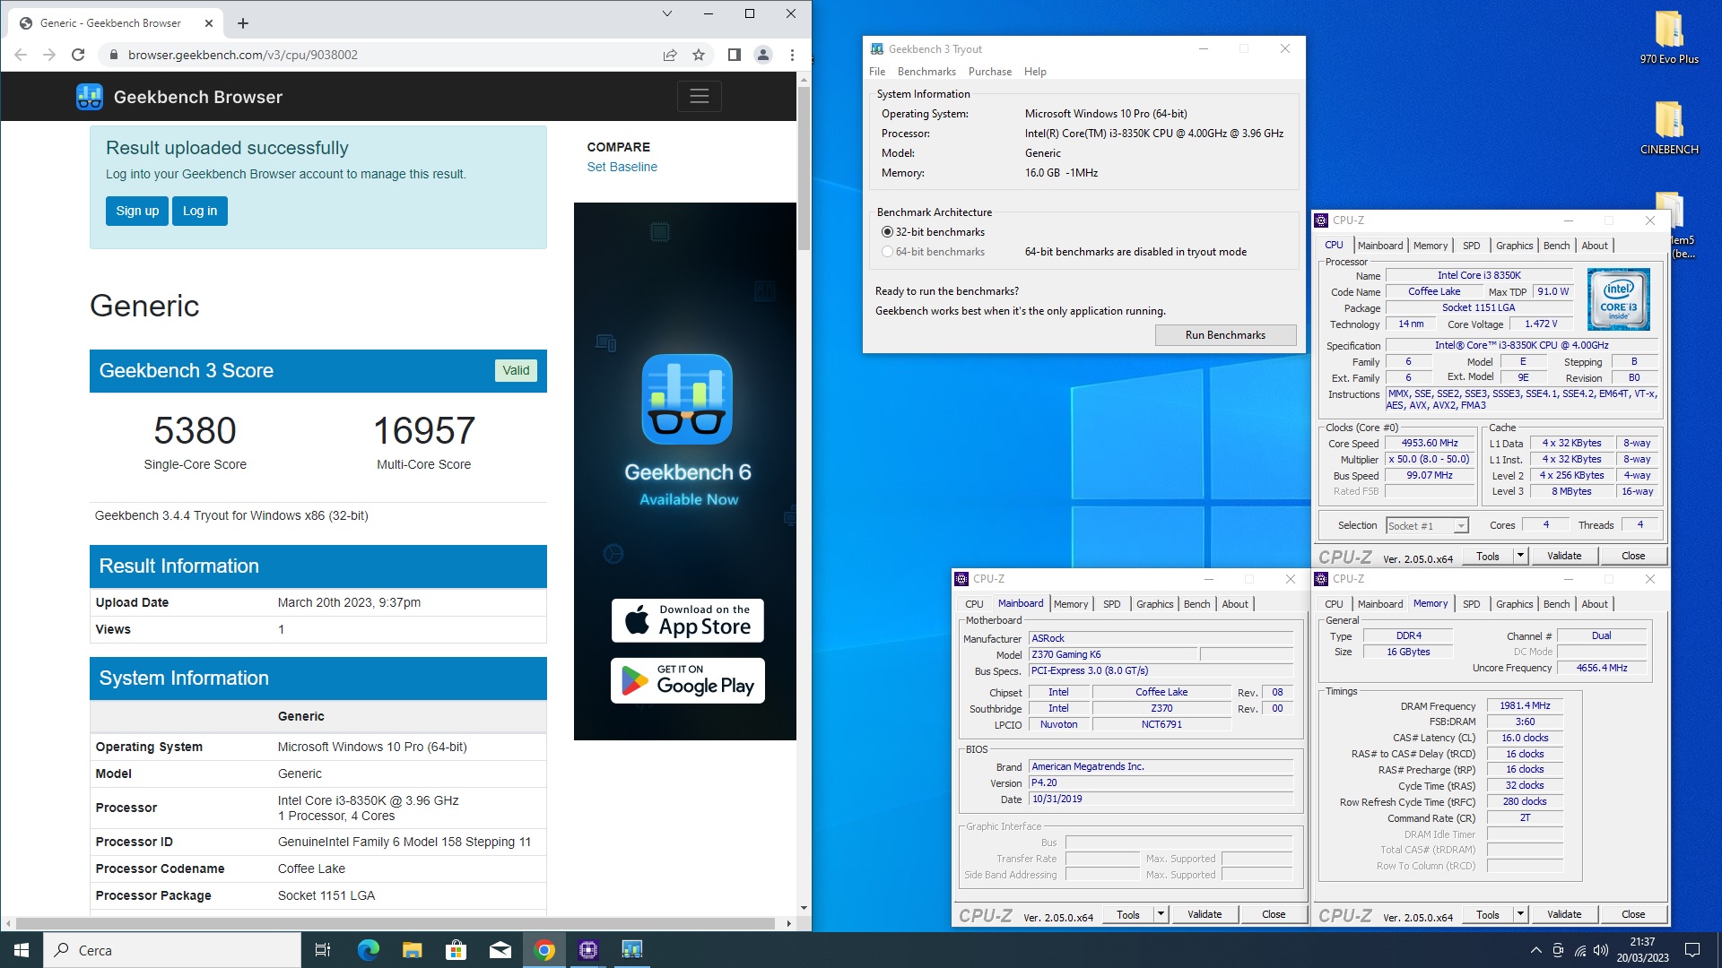1722x968 pixels.
Task: Open taskbar clock and date
Action: pyautogui.click(x=1642, y=950)
